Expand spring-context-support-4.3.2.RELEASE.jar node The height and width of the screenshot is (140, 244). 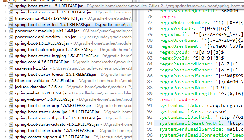(5, 137)
